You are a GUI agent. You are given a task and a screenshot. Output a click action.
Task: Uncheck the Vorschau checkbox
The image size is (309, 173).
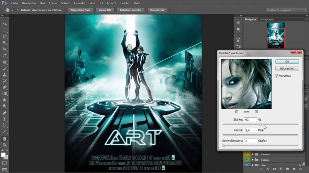(277, 76)
